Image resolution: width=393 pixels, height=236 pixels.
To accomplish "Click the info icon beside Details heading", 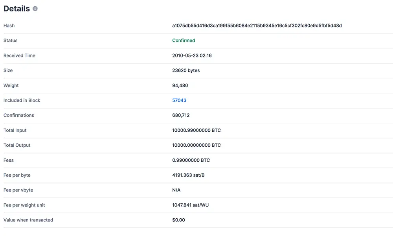I will 35,9.
